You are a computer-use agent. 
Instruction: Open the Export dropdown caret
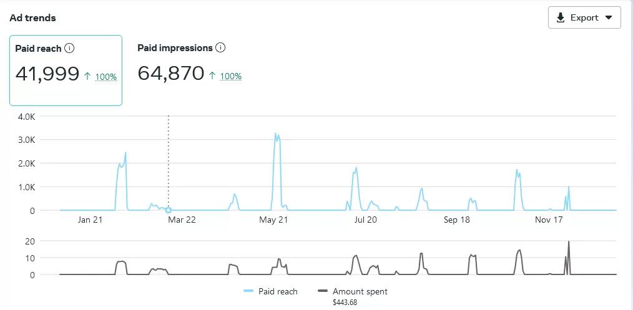coord(609,17)
